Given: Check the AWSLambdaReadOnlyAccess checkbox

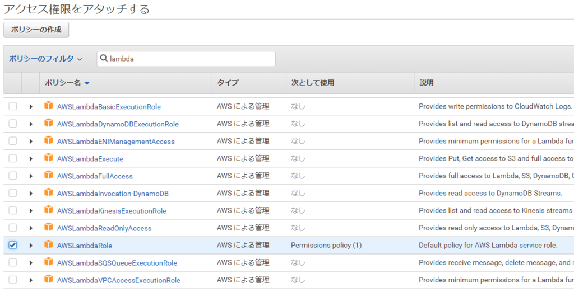Looking at the screenshot, I should tap(13, 228).
